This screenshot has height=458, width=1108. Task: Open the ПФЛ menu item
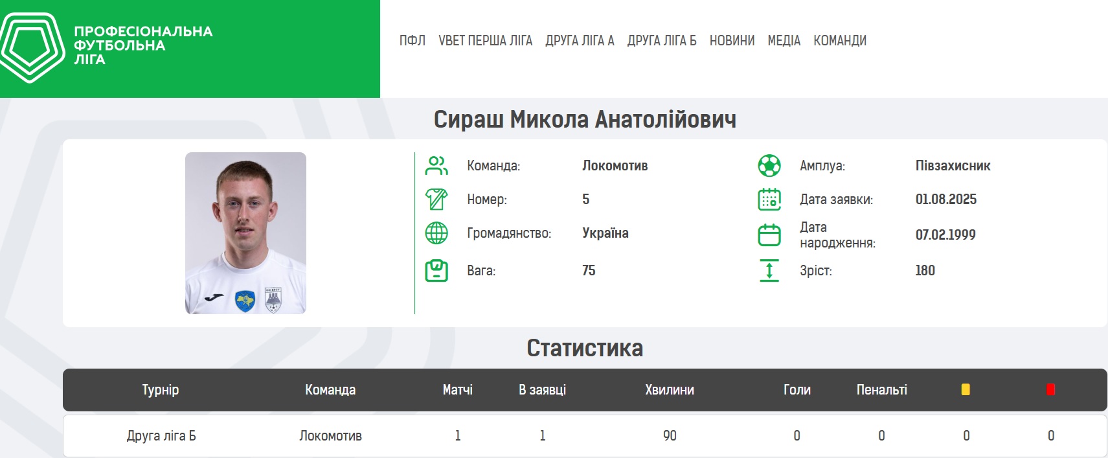[412, 41]
